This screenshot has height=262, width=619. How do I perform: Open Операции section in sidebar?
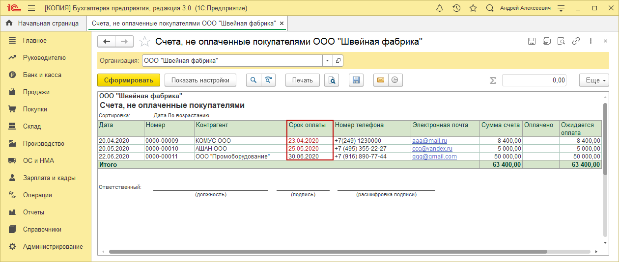[x=37, y=195]
